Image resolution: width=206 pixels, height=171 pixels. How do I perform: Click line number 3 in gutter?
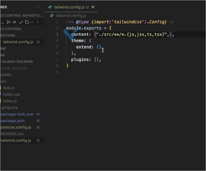(57, 34)
